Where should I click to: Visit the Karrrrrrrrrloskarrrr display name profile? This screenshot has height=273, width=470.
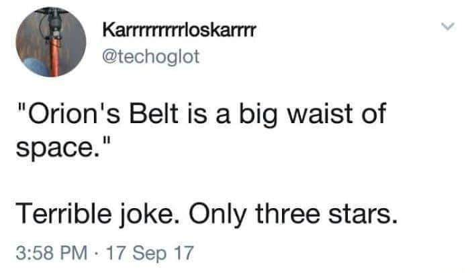179,30
